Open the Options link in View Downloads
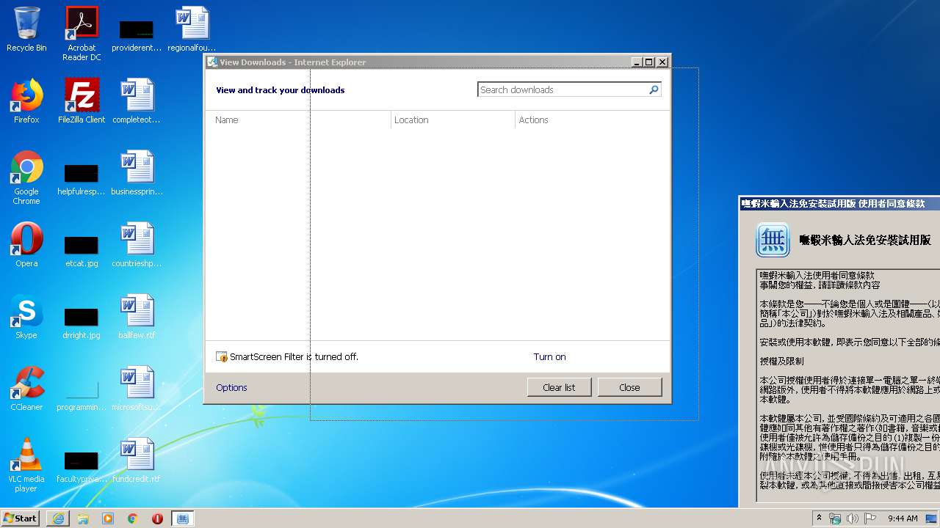Viewport: 940px width, 528px height. [x=231, y=388]
